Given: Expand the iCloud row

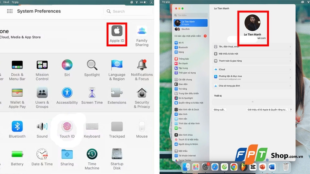Looking at the screenshot, I should [x=253, y=70].
